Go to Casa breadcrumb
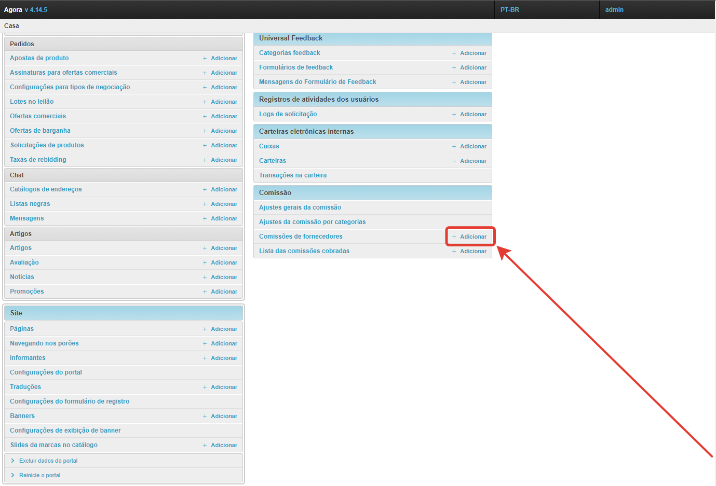This screenshot has width=716, height=486. (x=11, y=26)
